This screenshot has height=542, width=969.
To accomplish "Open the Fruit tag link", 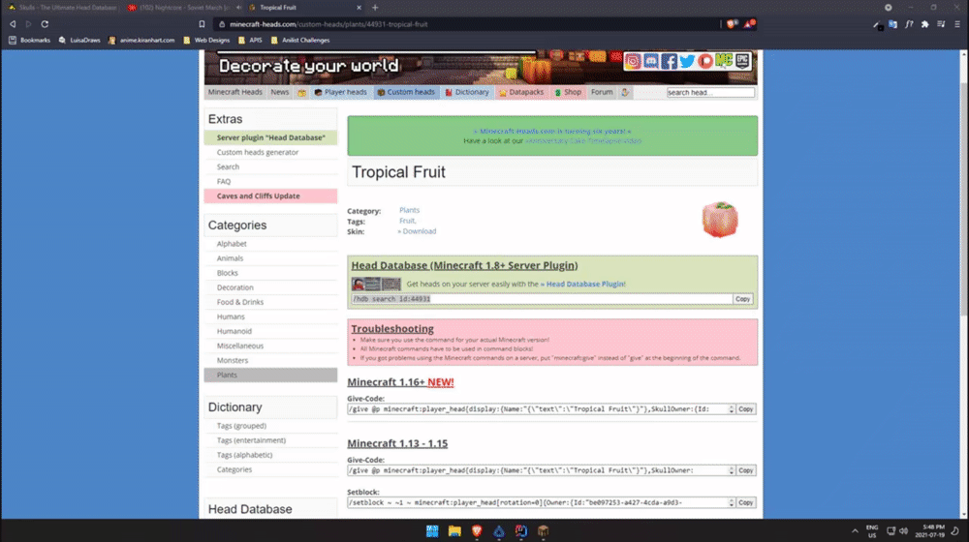I will coord(407,221).
